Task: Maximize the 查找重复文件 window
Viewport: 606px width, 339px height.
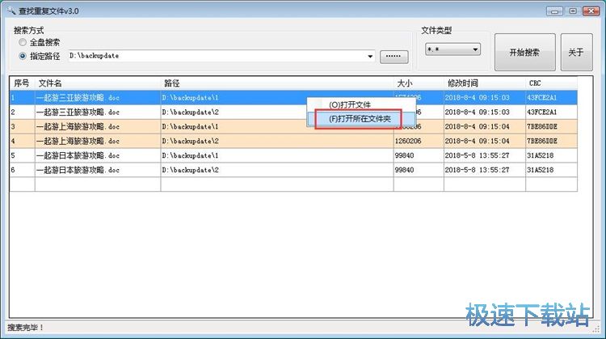Action: [x=573, y=11]
